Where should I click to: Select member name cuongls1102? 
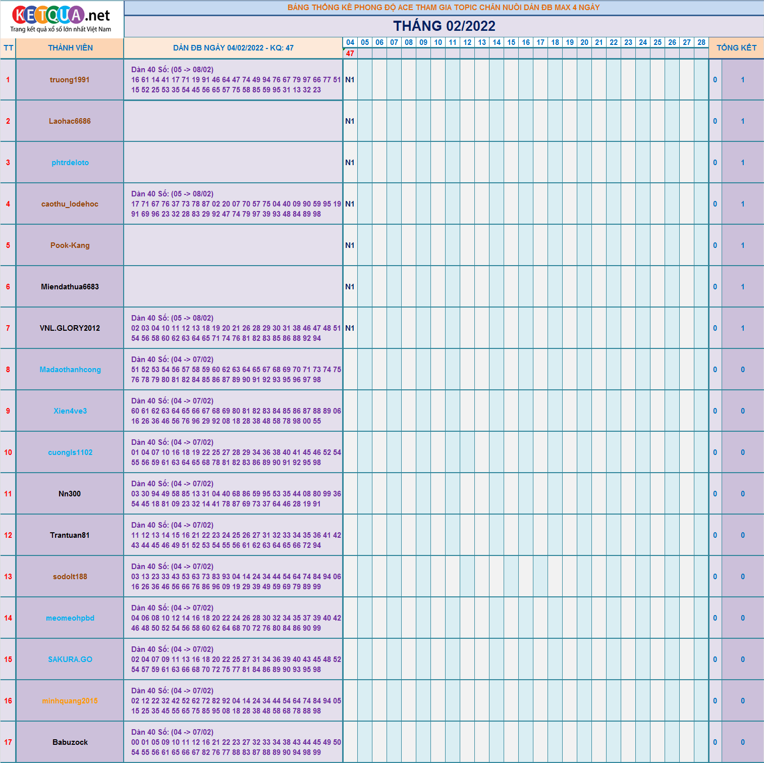pos(70,452)
